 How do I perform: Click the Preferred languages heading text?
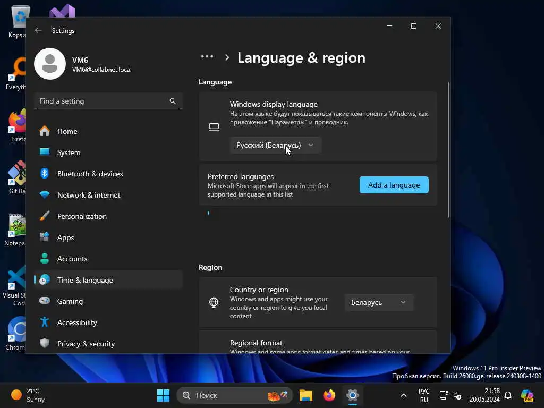[x=241, y=176]
